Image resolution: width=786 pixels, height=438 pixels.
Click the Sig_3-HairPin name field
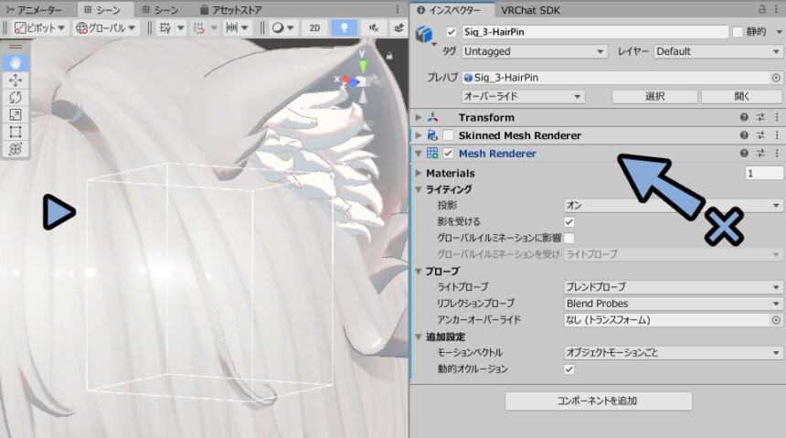click(x=594, y=32)
